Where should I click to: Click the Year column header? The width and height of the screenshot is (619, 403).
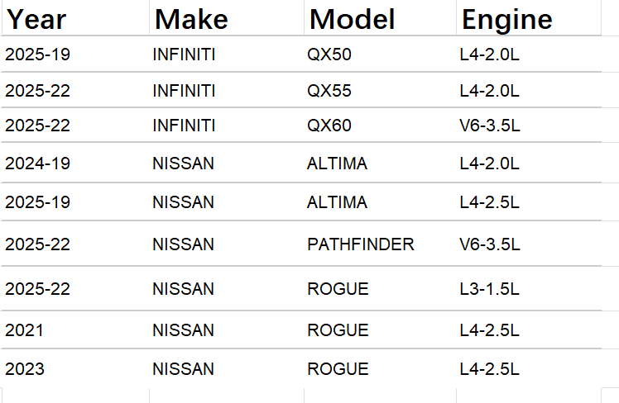click(x=36, y=18)
